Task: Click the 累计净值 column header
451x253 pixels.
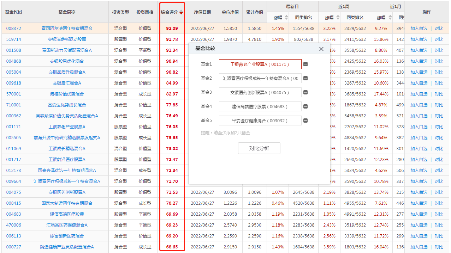Action: coord(255,12)
